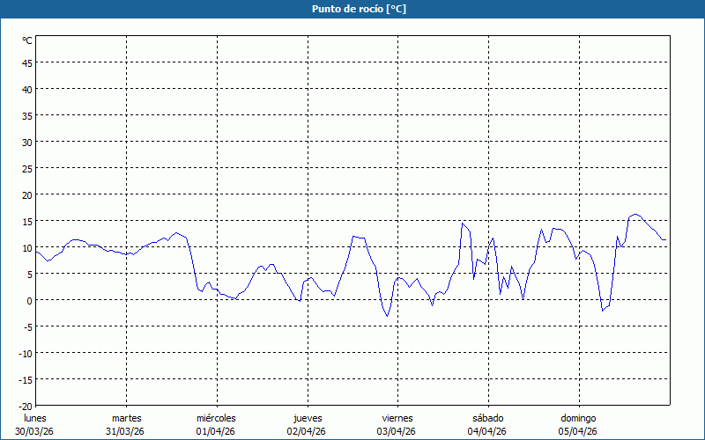Viewport: 705px width, 440px height.
Task: Click the -20 label on the y-axis
Action: (x=25, y=406)
